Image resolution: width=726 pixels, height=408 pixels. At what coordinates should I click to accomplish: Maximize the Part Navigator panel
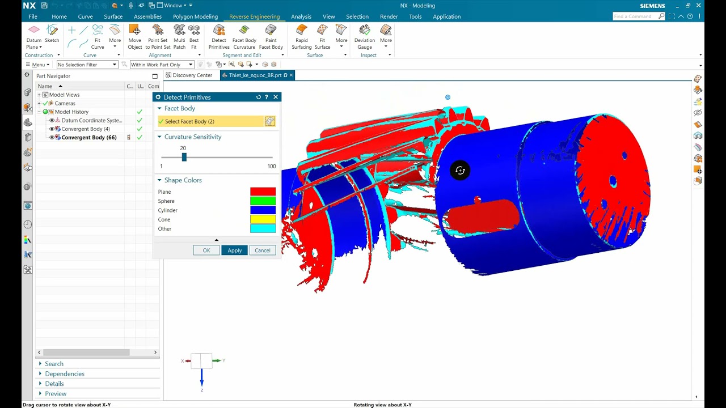point(155,76)
